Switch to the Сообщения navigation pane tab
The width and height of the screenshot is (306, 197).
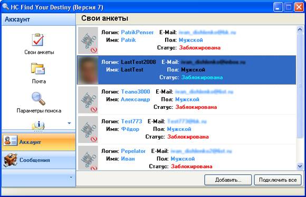coord(39,160)
